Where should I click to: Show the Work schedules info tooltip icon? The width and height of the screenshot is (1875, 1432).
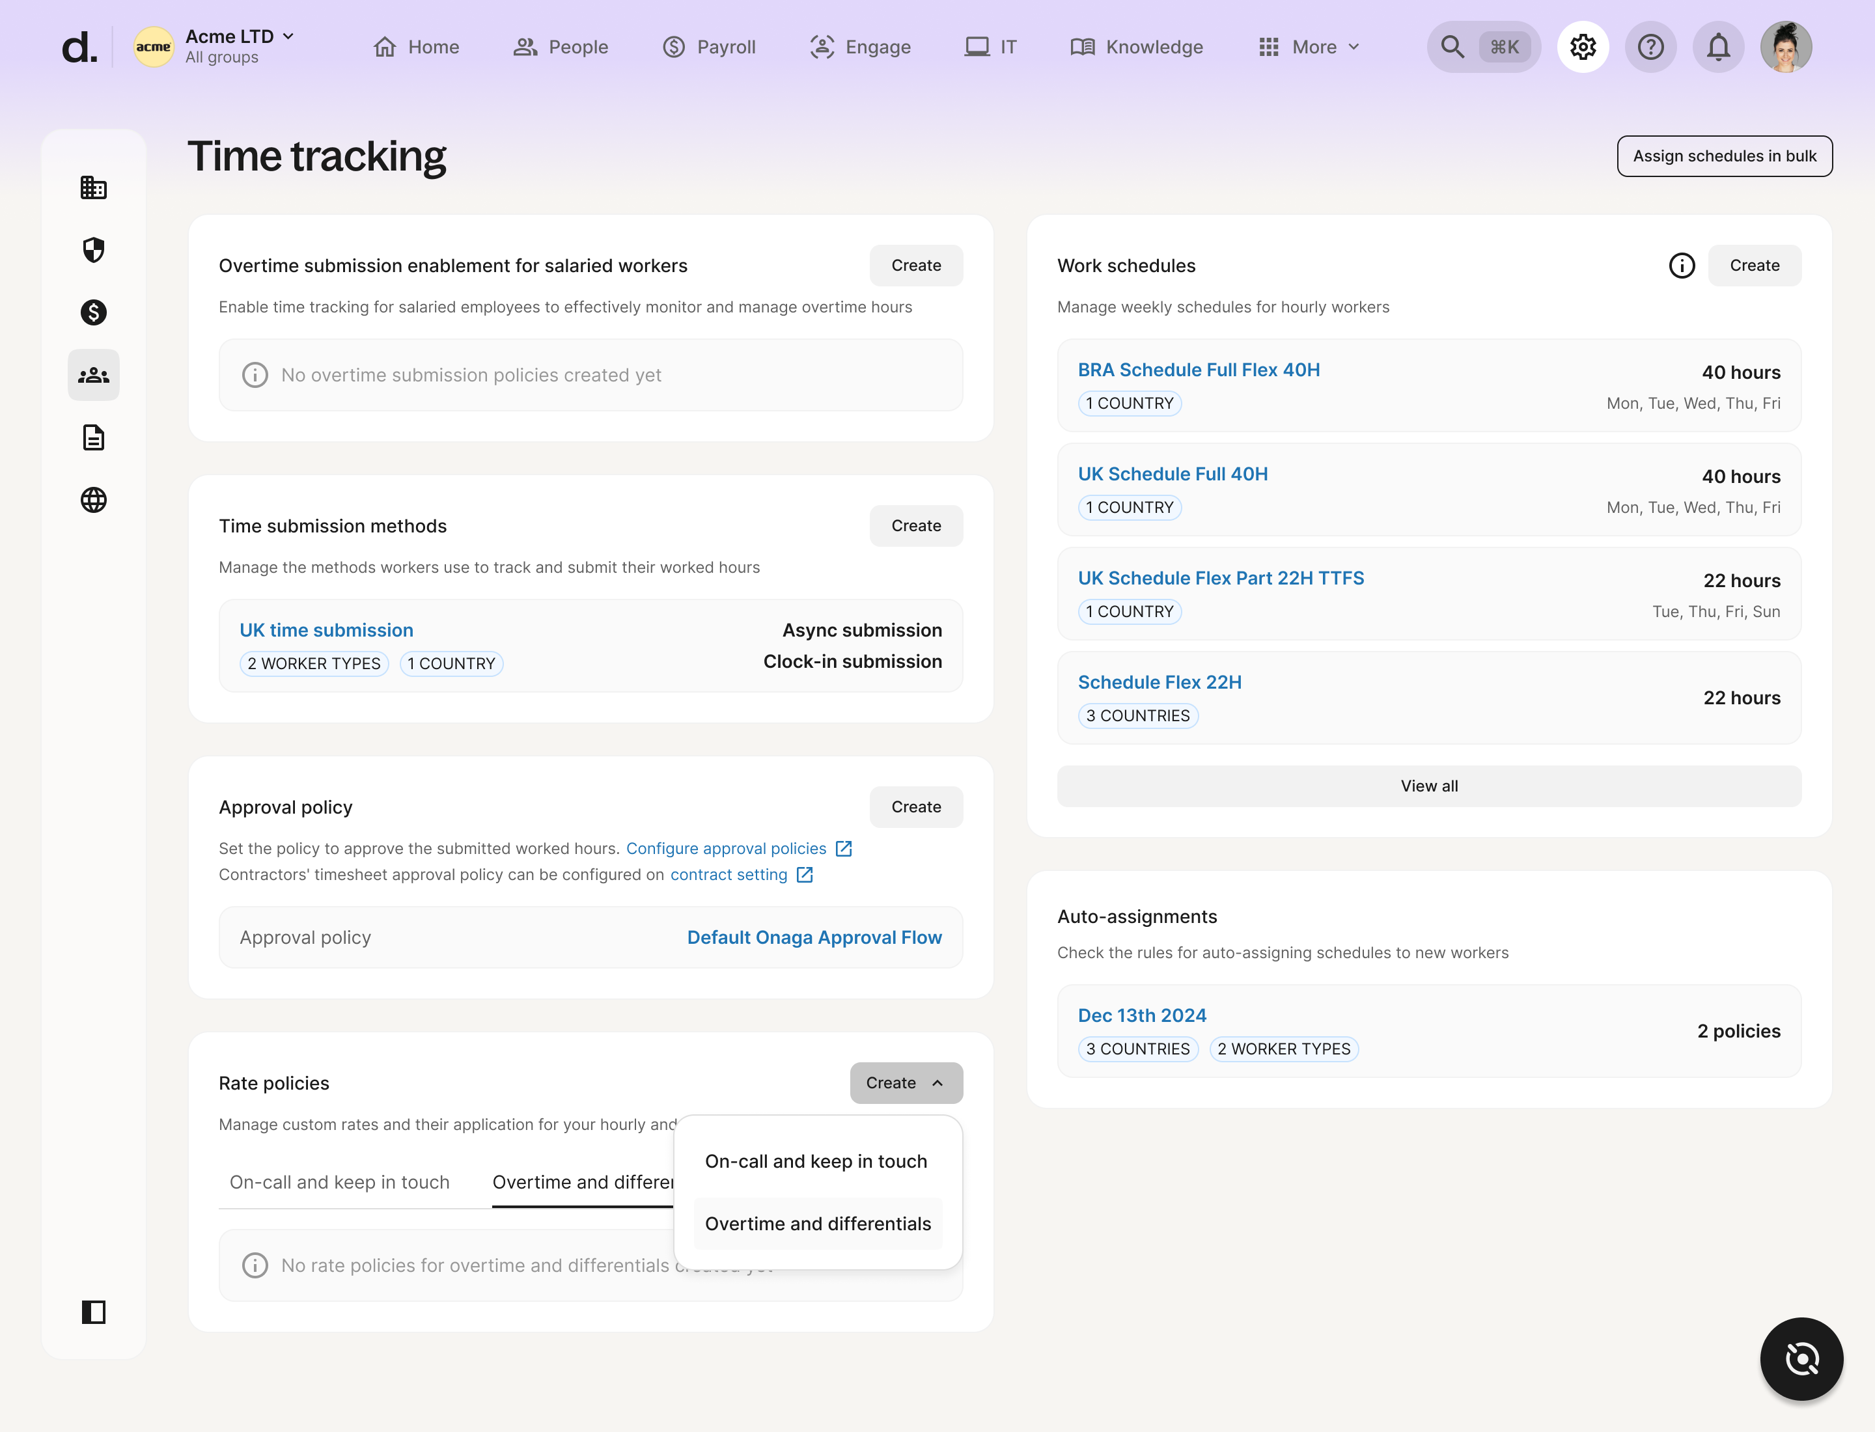tap(1682, 265)
